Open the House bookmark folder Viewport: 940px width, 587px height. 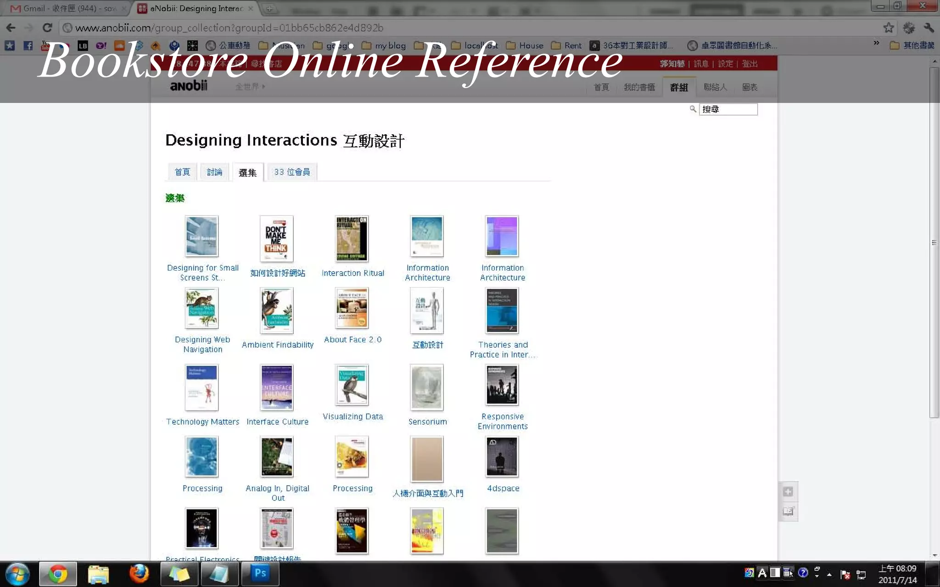[525, 45]
